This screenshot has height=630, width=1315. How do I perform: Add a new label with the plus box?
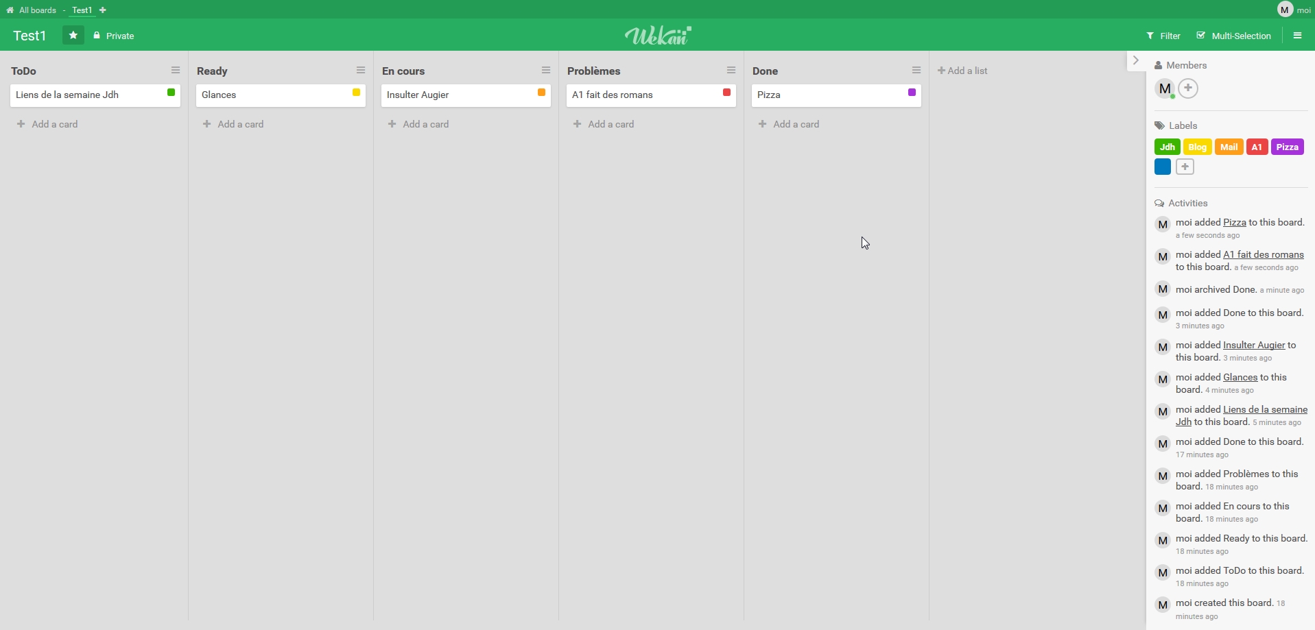[1185, 167]
